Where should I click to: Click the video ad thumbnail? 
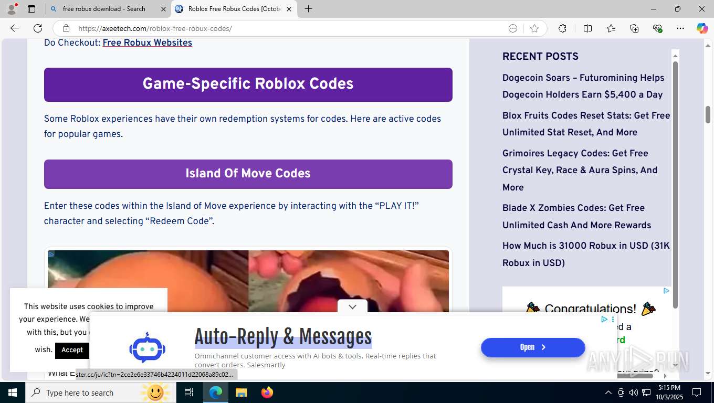tap(248, 281)
